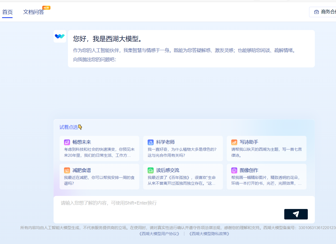The height and width of the screenshot is (244, 336).
Task: Select the 写诗助手 pen icon
Action: (234, 142)
